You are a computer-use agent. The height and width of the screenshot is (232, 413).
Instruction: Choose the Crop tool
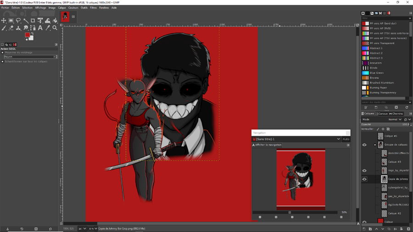coord(33,21)
